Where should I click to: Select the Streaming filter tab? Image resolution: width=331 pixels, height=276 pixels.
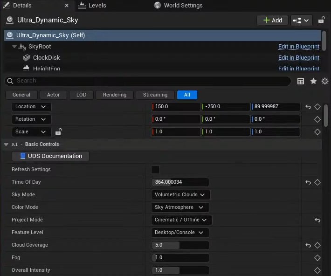click(155, 95)
